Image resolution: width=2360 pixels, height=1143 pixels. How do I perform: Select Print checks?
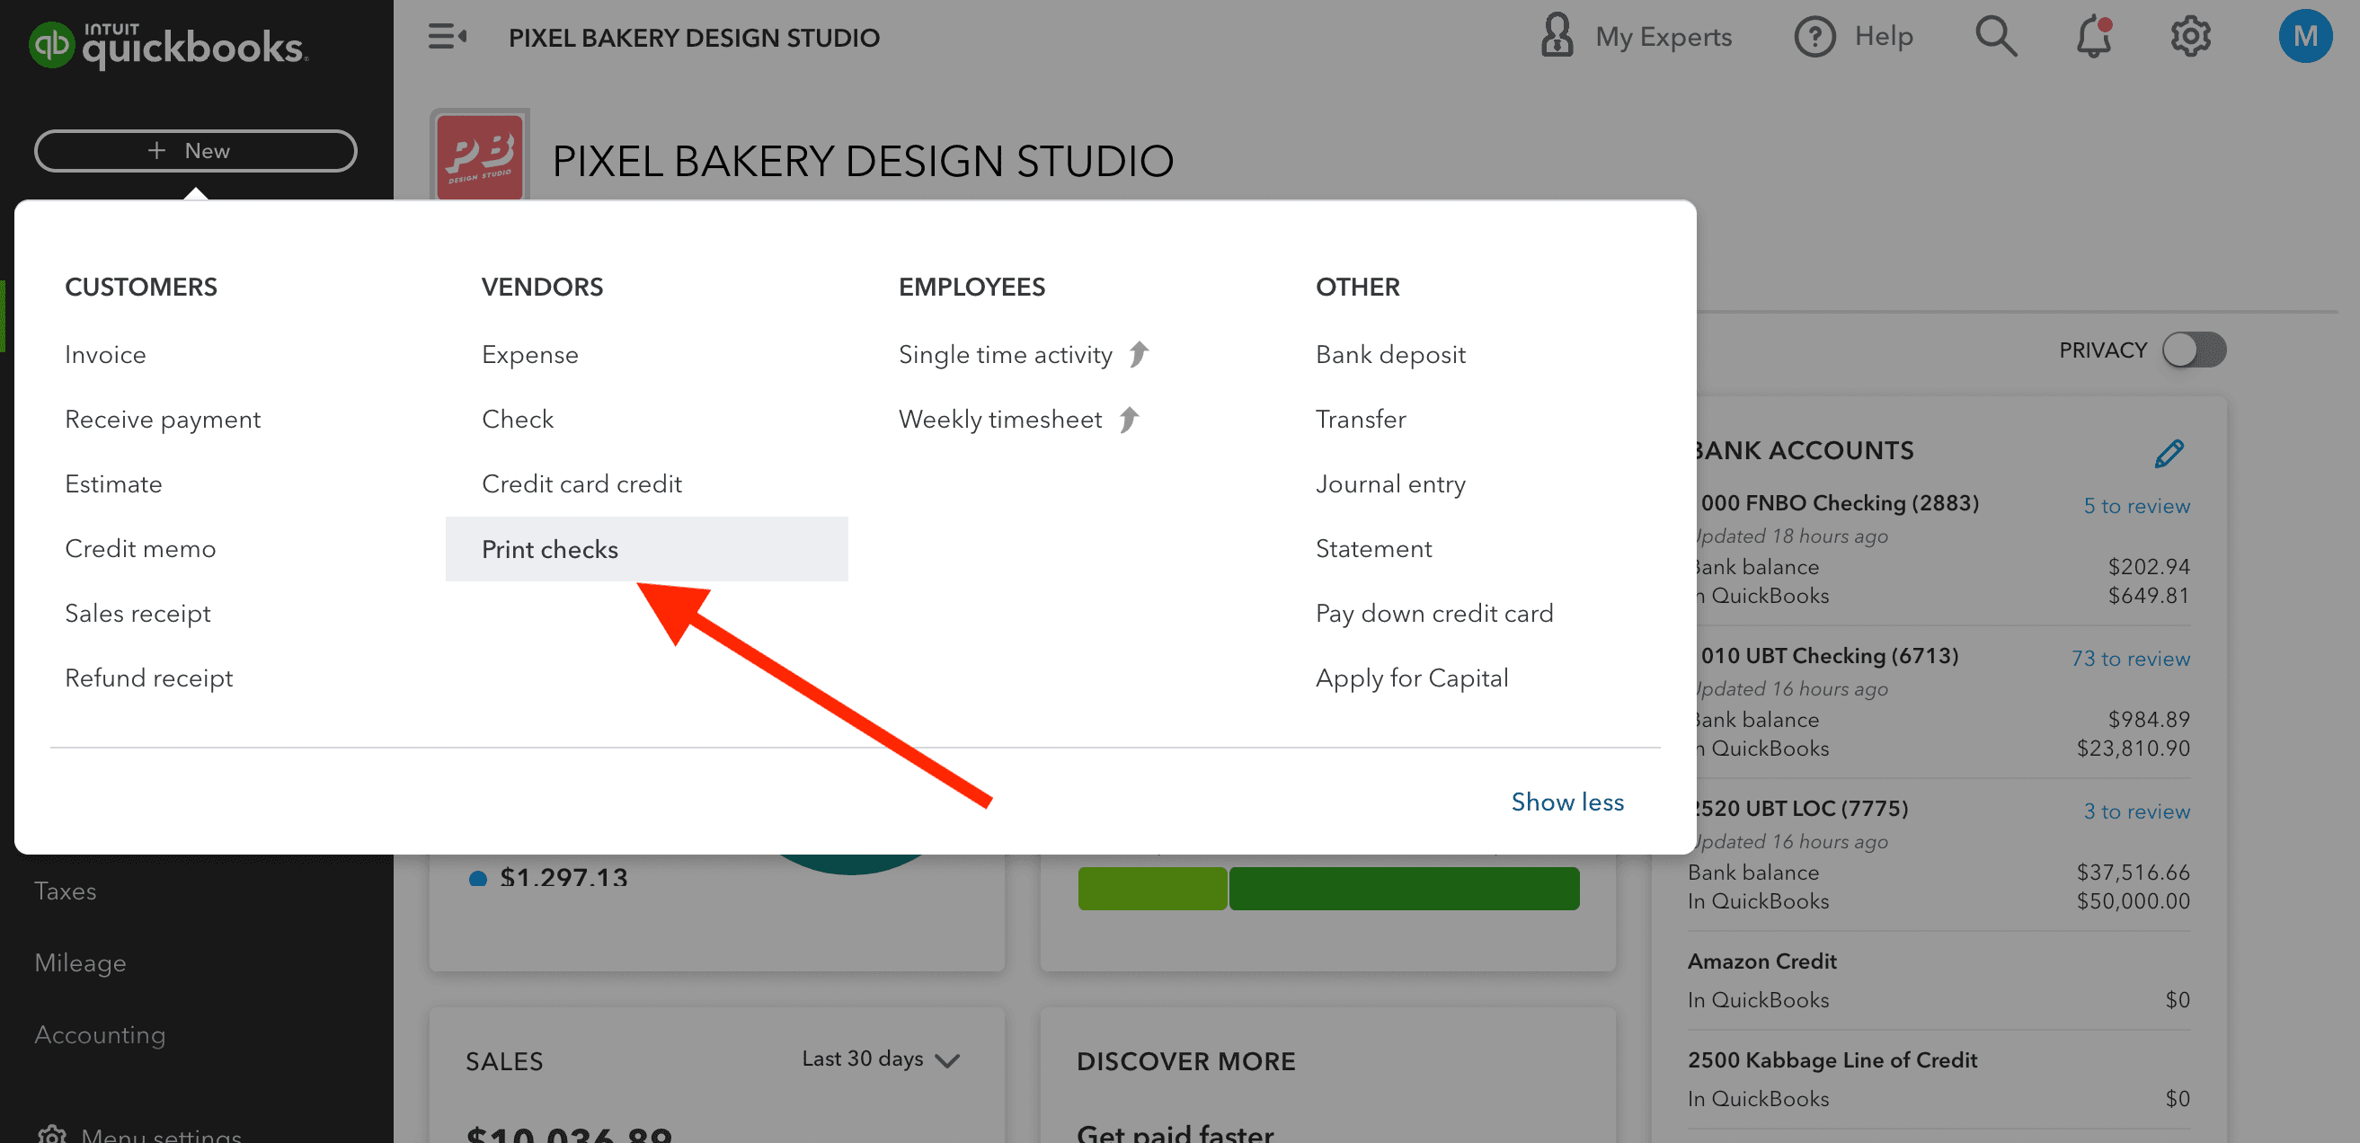coord(646,549)
